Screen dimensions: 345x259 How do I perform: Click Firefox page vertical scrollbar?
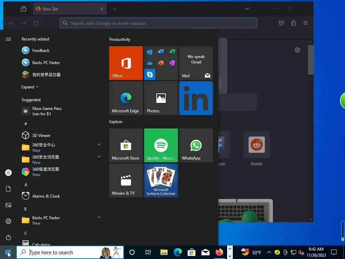pyautogui.click(x=311, y=60)
